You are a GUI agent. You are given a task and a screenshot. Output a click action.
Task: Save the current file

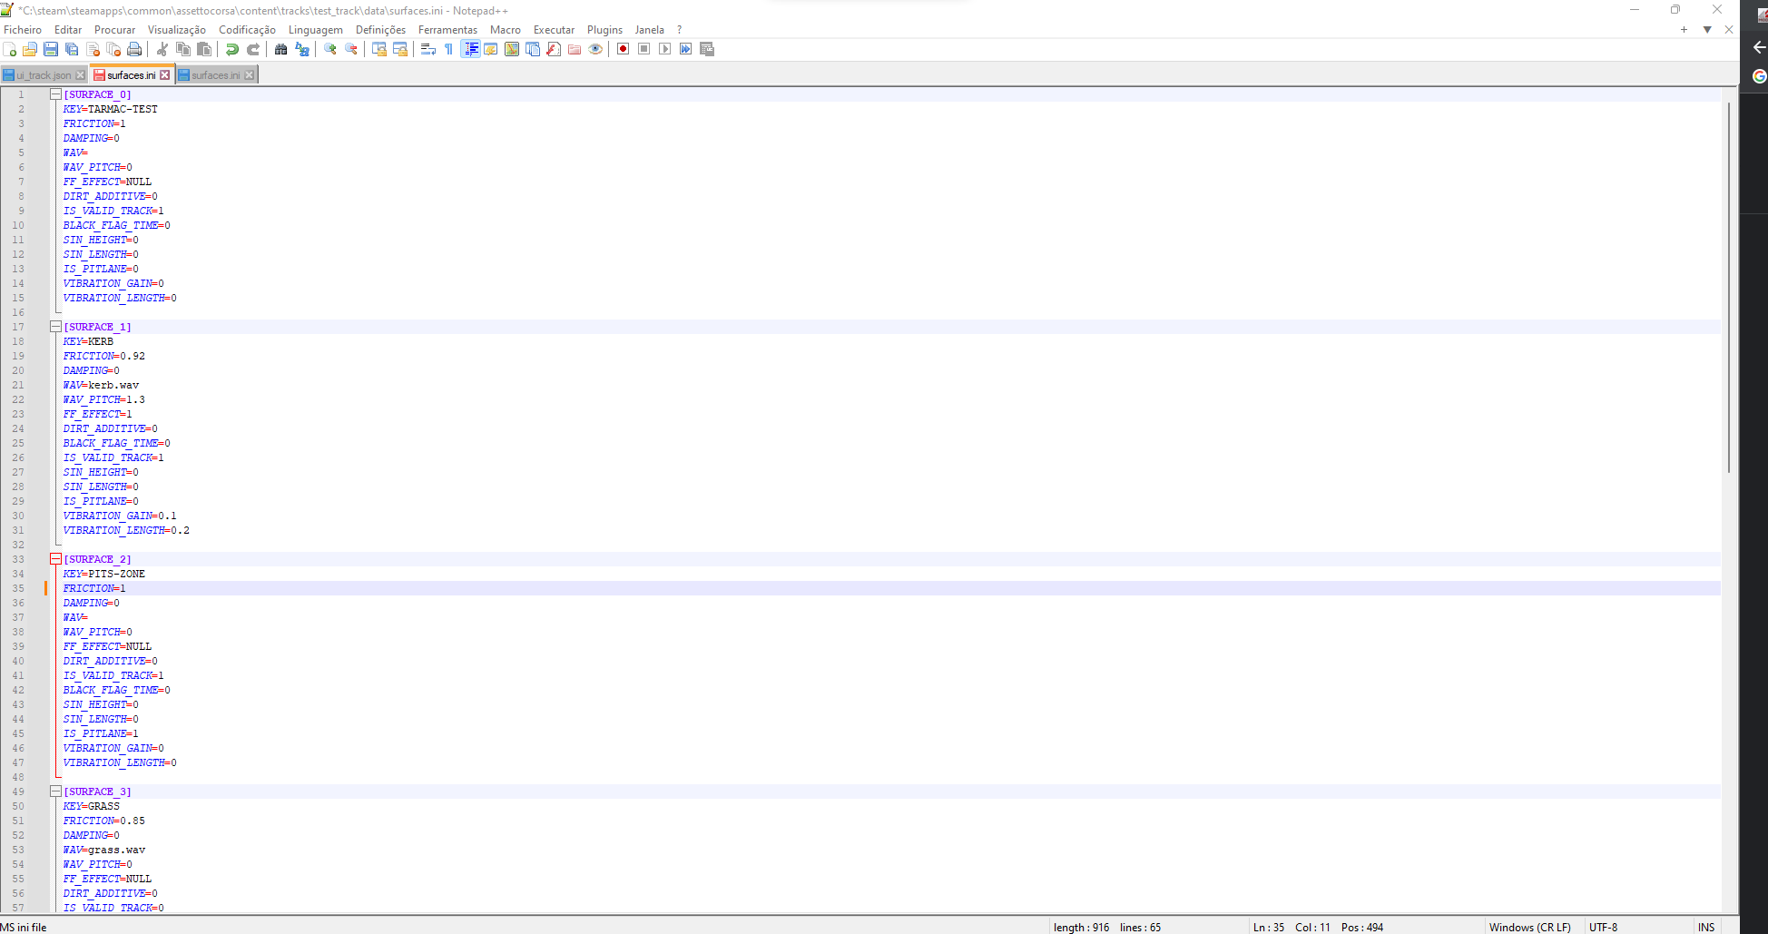pyautogui.click(x=51, y=49)
